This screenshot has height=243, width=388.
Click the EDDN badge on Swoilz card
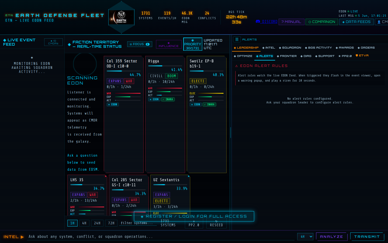tap(196, 104)
